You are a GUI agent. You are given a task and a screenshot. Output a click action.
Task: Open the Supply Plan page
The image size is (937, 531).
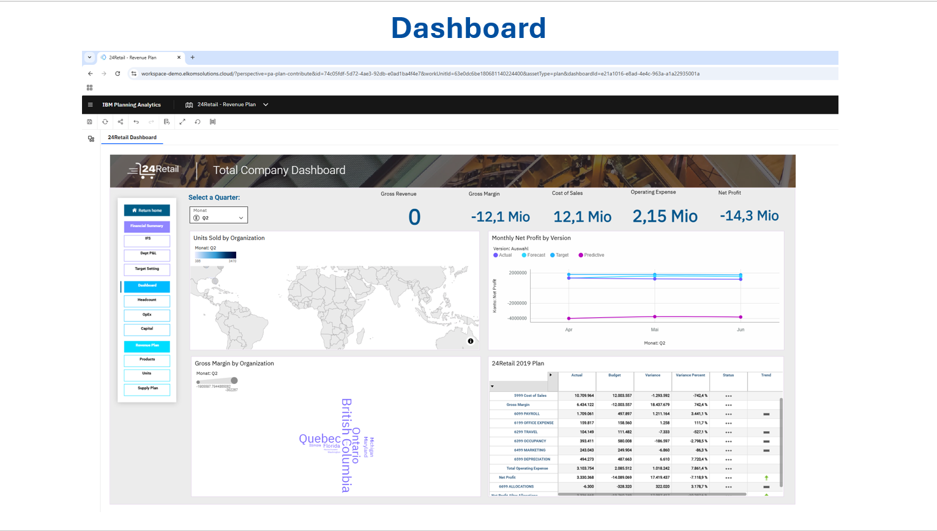[147, 389]
